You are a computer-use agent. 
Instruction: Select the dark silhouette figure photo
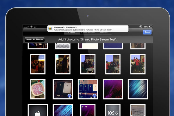pyautogui.click(x=63, y=64)
